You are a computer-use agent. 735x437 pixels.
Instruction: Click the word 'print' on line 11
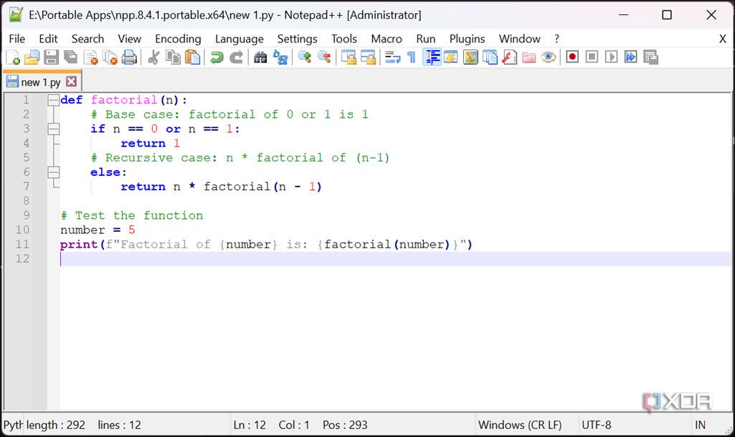coord(79,244)
